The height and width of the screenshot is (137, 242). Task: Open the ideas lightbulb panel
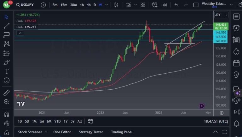[x=236, y=75]
